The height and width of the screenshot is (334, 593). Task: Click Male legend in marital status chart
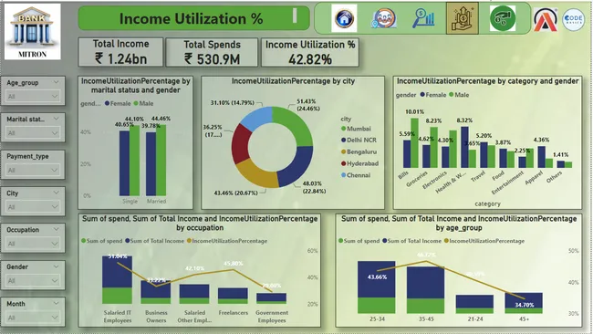coord(143,103)
